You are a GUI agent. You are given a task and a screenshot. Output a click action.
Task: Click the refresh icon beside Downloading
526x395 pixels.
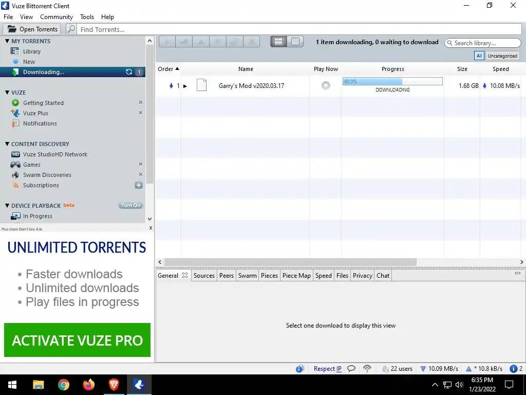click(x=129, y=72)
